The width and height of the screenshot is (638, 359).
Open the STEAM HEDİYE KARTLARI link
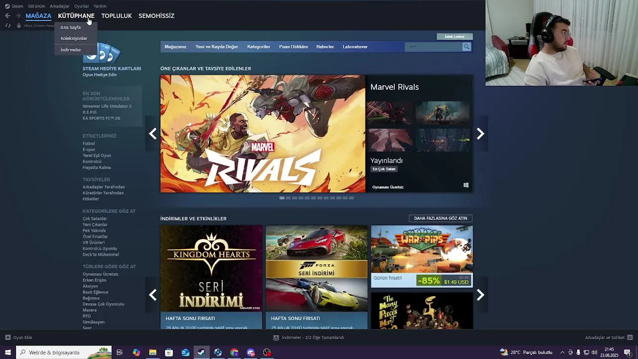pos(112,69)
